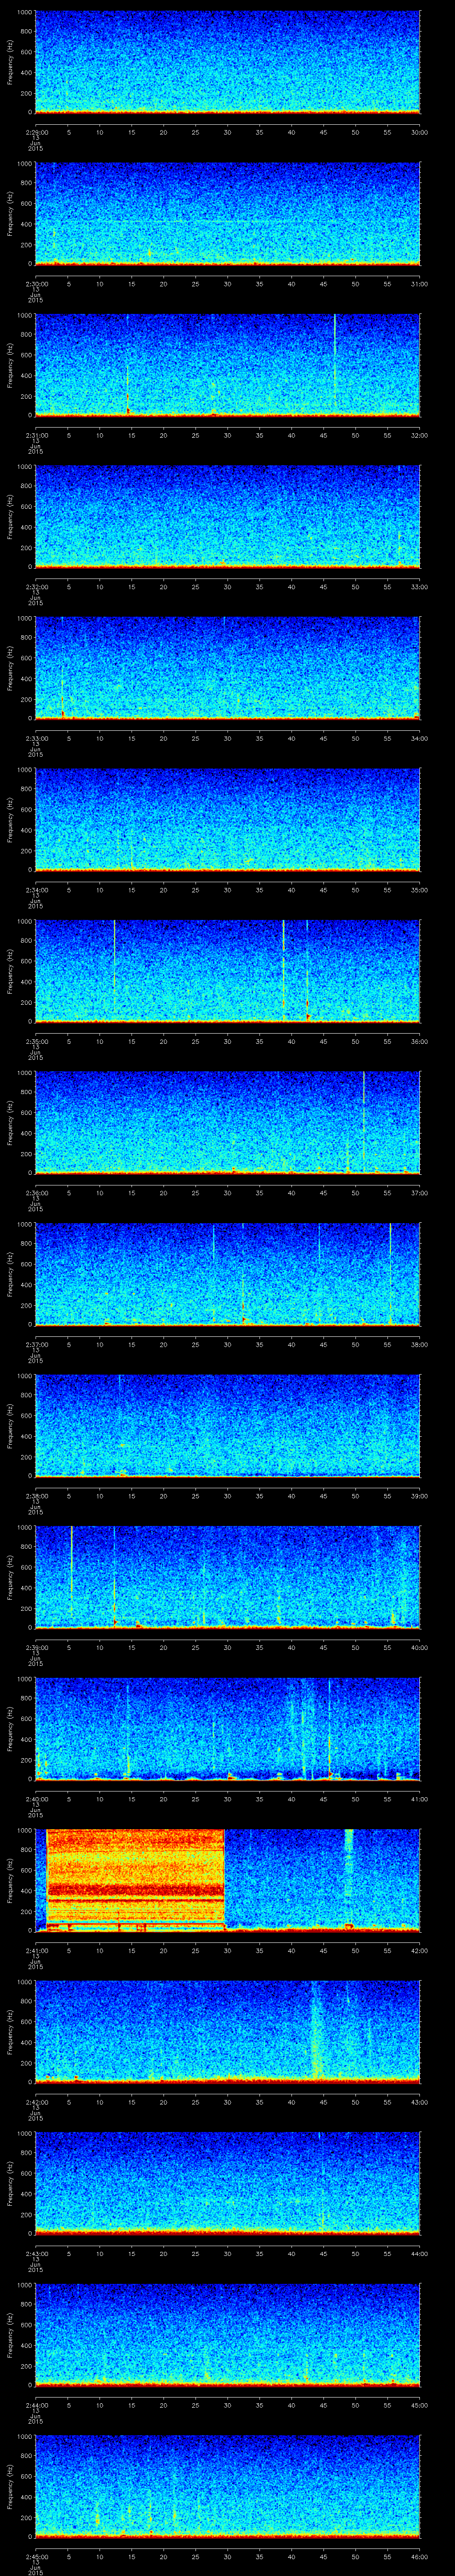Image resolution: width=455 pixels, height=2576 pixels.
Task: Click the 2:34:00 start time label
Action: click(x=36, y=890)
